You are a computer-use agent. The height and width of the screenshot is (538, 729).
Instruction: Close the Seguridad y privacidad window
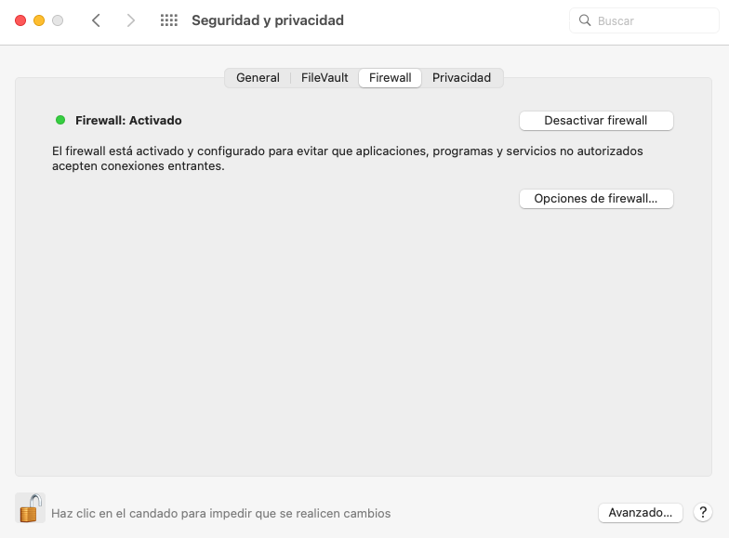click(x=20, y=20)
